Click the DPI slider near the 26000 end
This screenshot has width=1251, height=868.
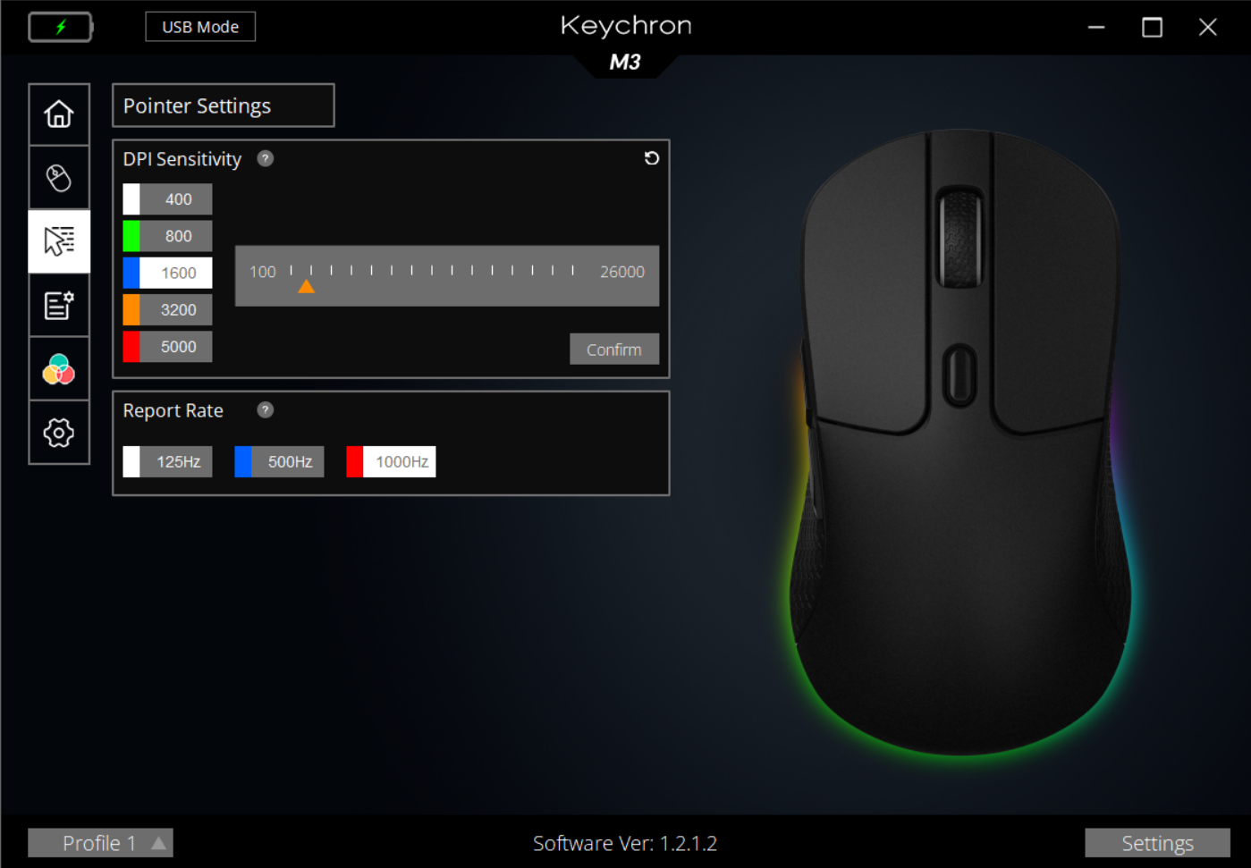[572, 271]
